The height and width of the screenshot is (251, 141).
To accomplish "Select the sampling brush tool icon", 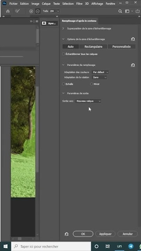I will pyautogui.click(x=17, y=11).
